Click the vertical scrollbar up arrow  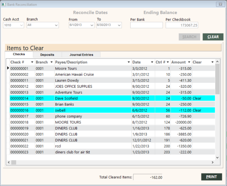point(217,61)
